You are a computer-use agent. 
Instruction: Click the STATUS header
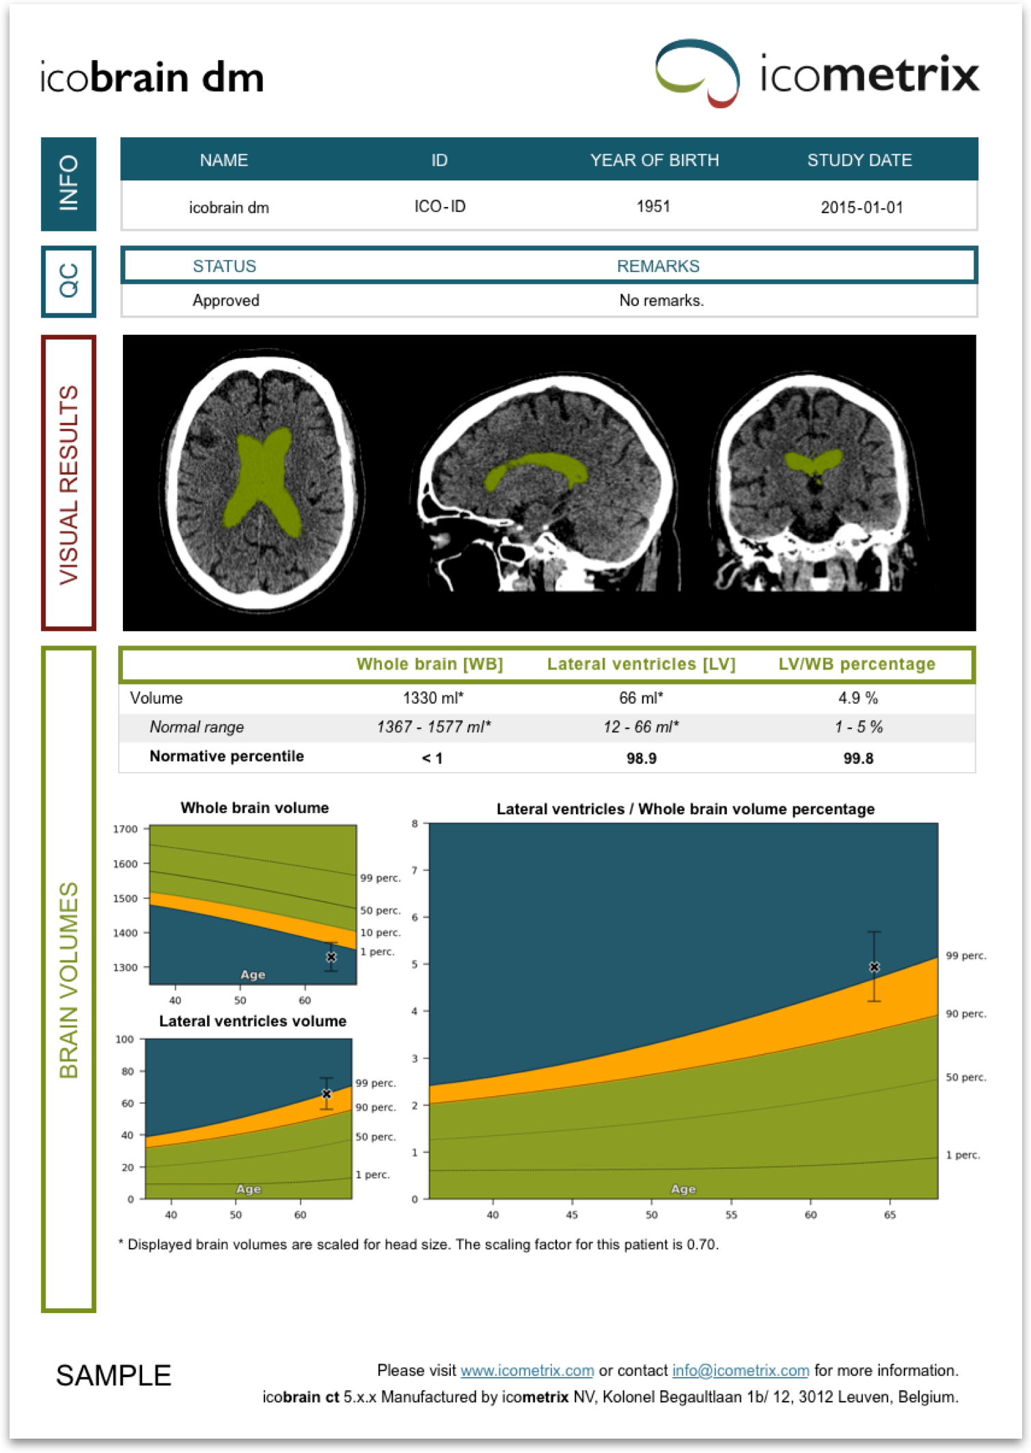pos(224,266)
